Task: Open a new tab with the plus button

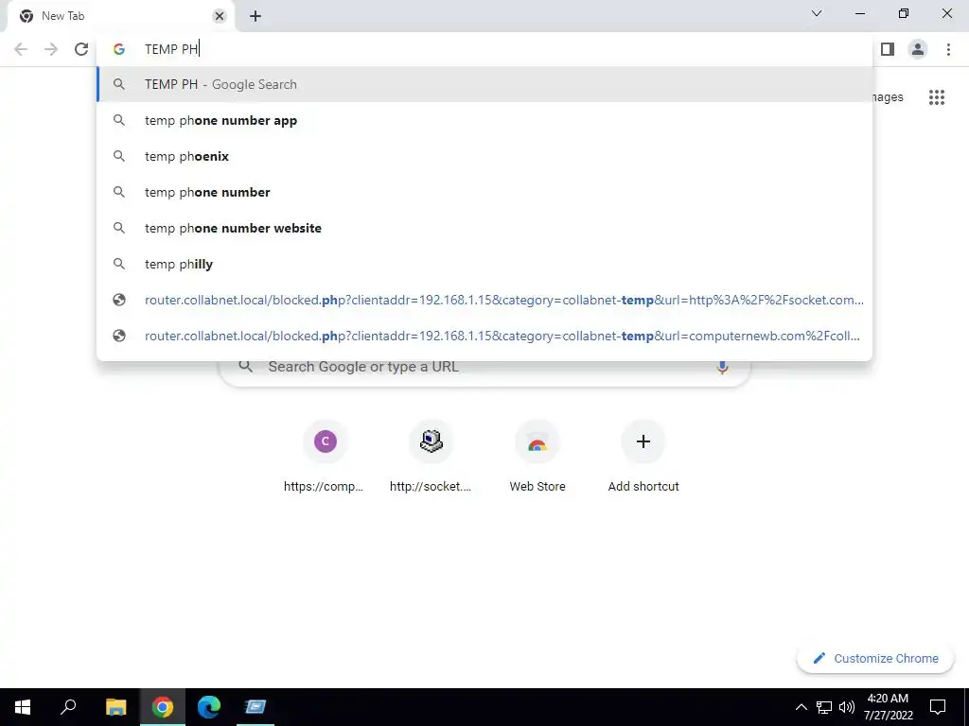Action: 255,16
